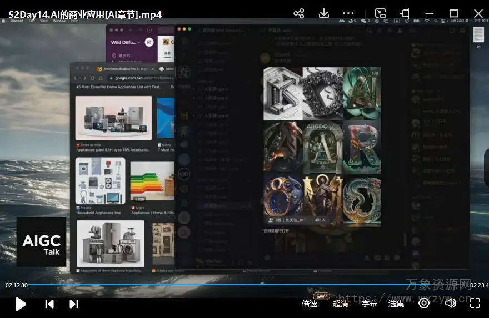Image resolution: width=489 pixels, height=318 pixels.
Task: Pin the player window on top
Action: tap(405, 13)
